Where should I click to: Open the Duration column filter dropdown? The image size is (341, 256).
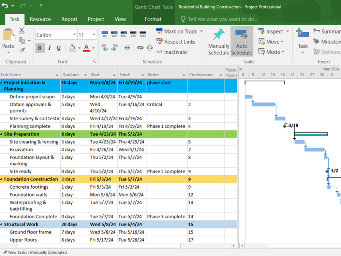pyautogui.click(x=86, y=75)
